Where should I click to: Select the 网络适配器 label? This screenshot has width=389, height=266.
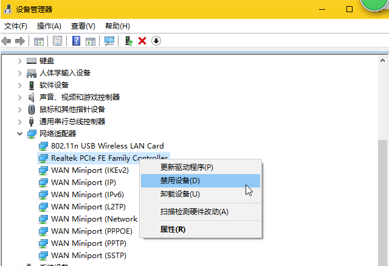click(58, 134)
